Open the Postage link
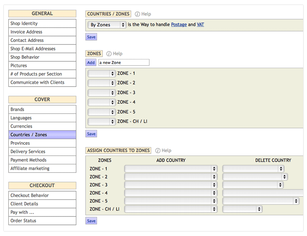Image resolution: width=307 pixels, height=236 pixels. click(179, 24)
